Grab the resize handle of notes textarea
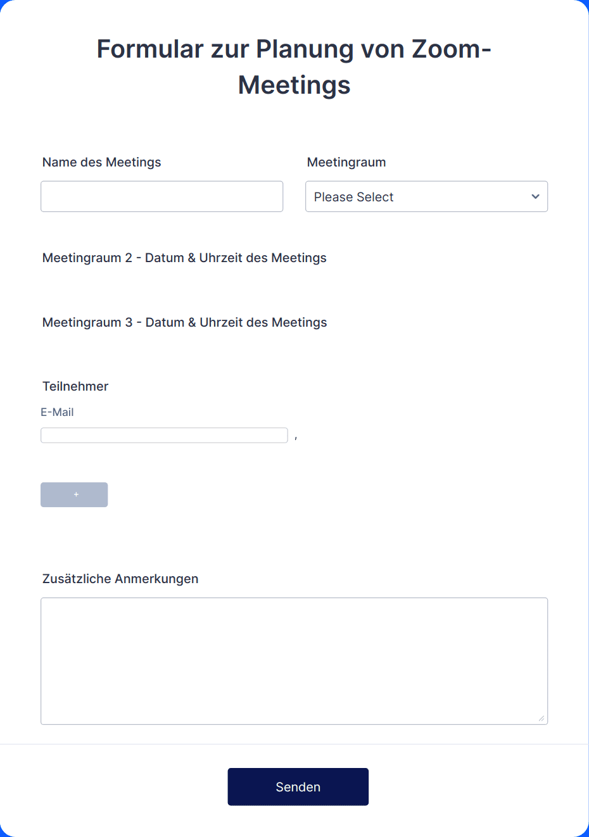The image size is (589, 837). click(541, 718)
